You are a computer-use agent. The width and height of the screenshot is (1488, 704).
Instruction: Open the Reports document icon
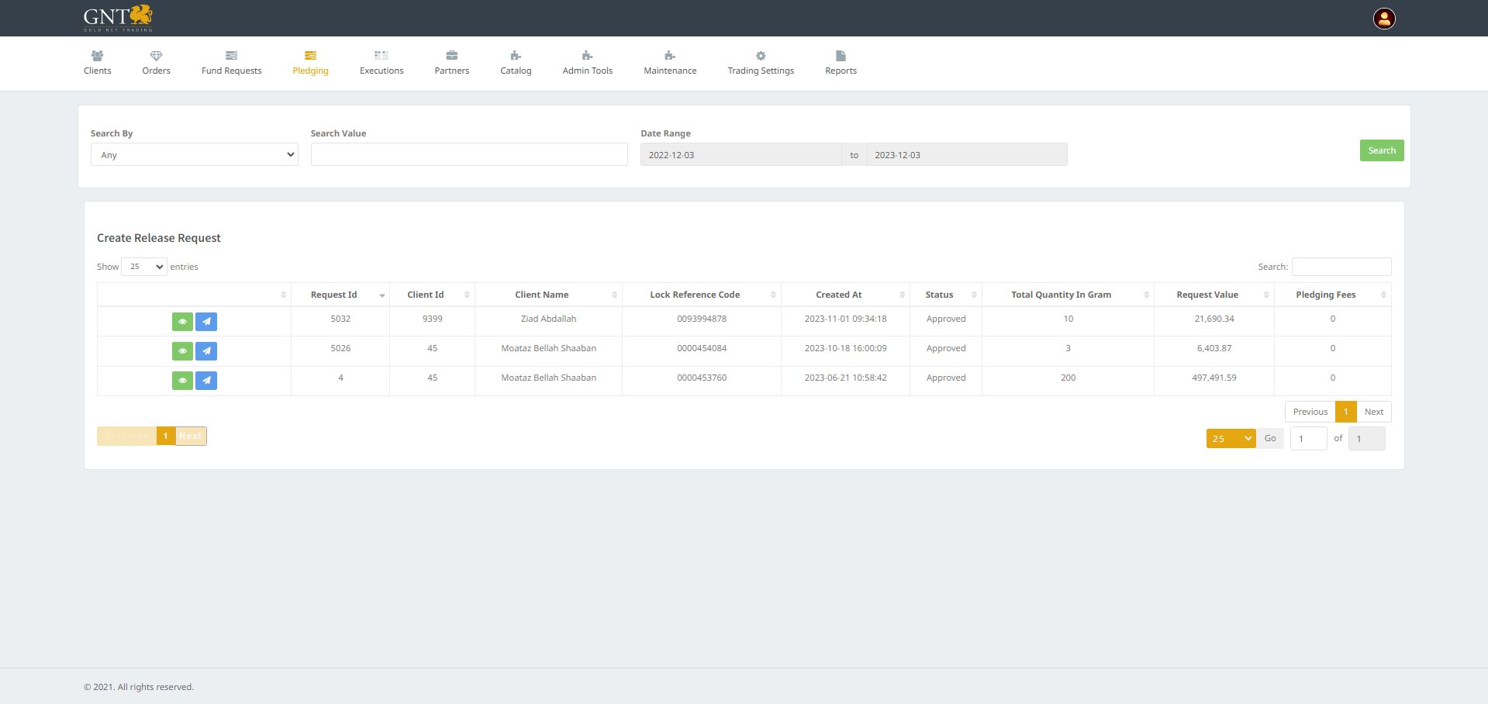pos(841,56)
